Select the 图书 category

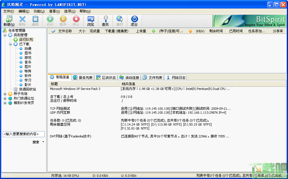(28, 53)
